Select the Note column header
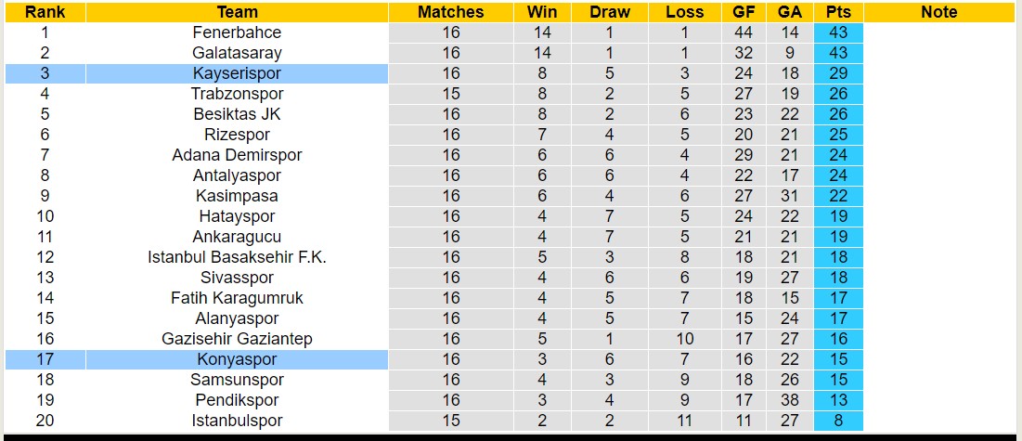 938,12
